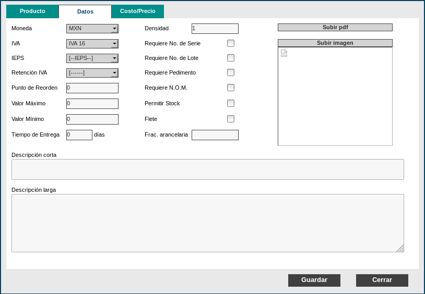This screenshot has width=425, height=294.
Task: Toggle the Requiere Pedimento checkbox
Action: 231,72
